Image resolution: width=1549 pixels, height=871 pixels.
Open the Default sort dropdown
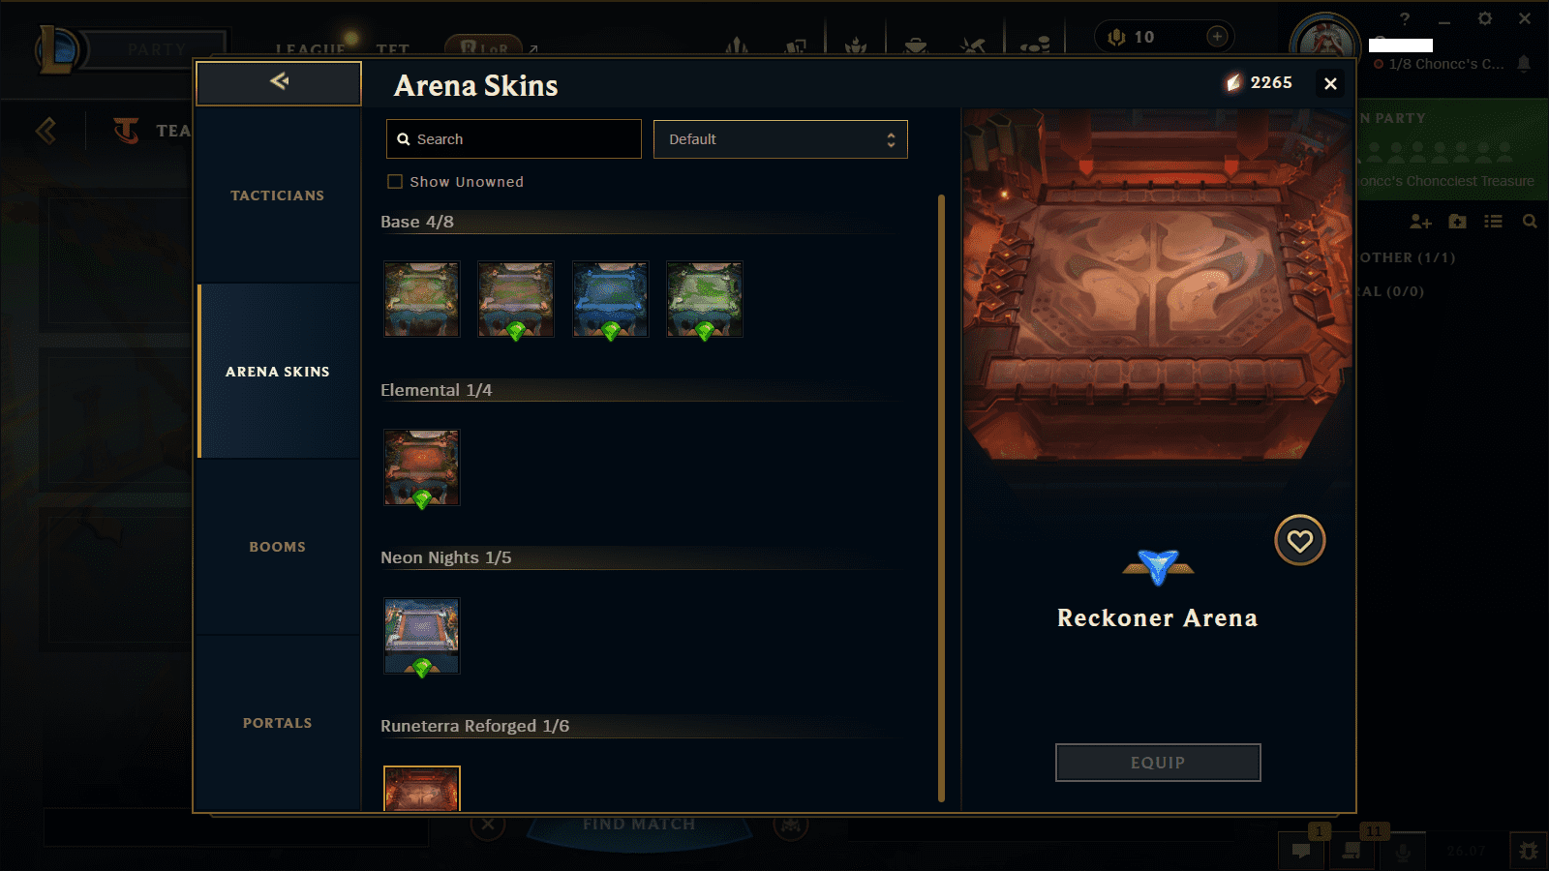pos(780,139)
